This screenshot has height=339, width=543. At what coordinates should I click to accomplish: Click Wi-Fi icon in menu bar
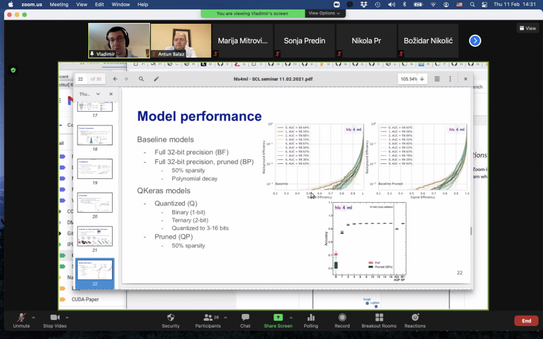tap(433, 5)
